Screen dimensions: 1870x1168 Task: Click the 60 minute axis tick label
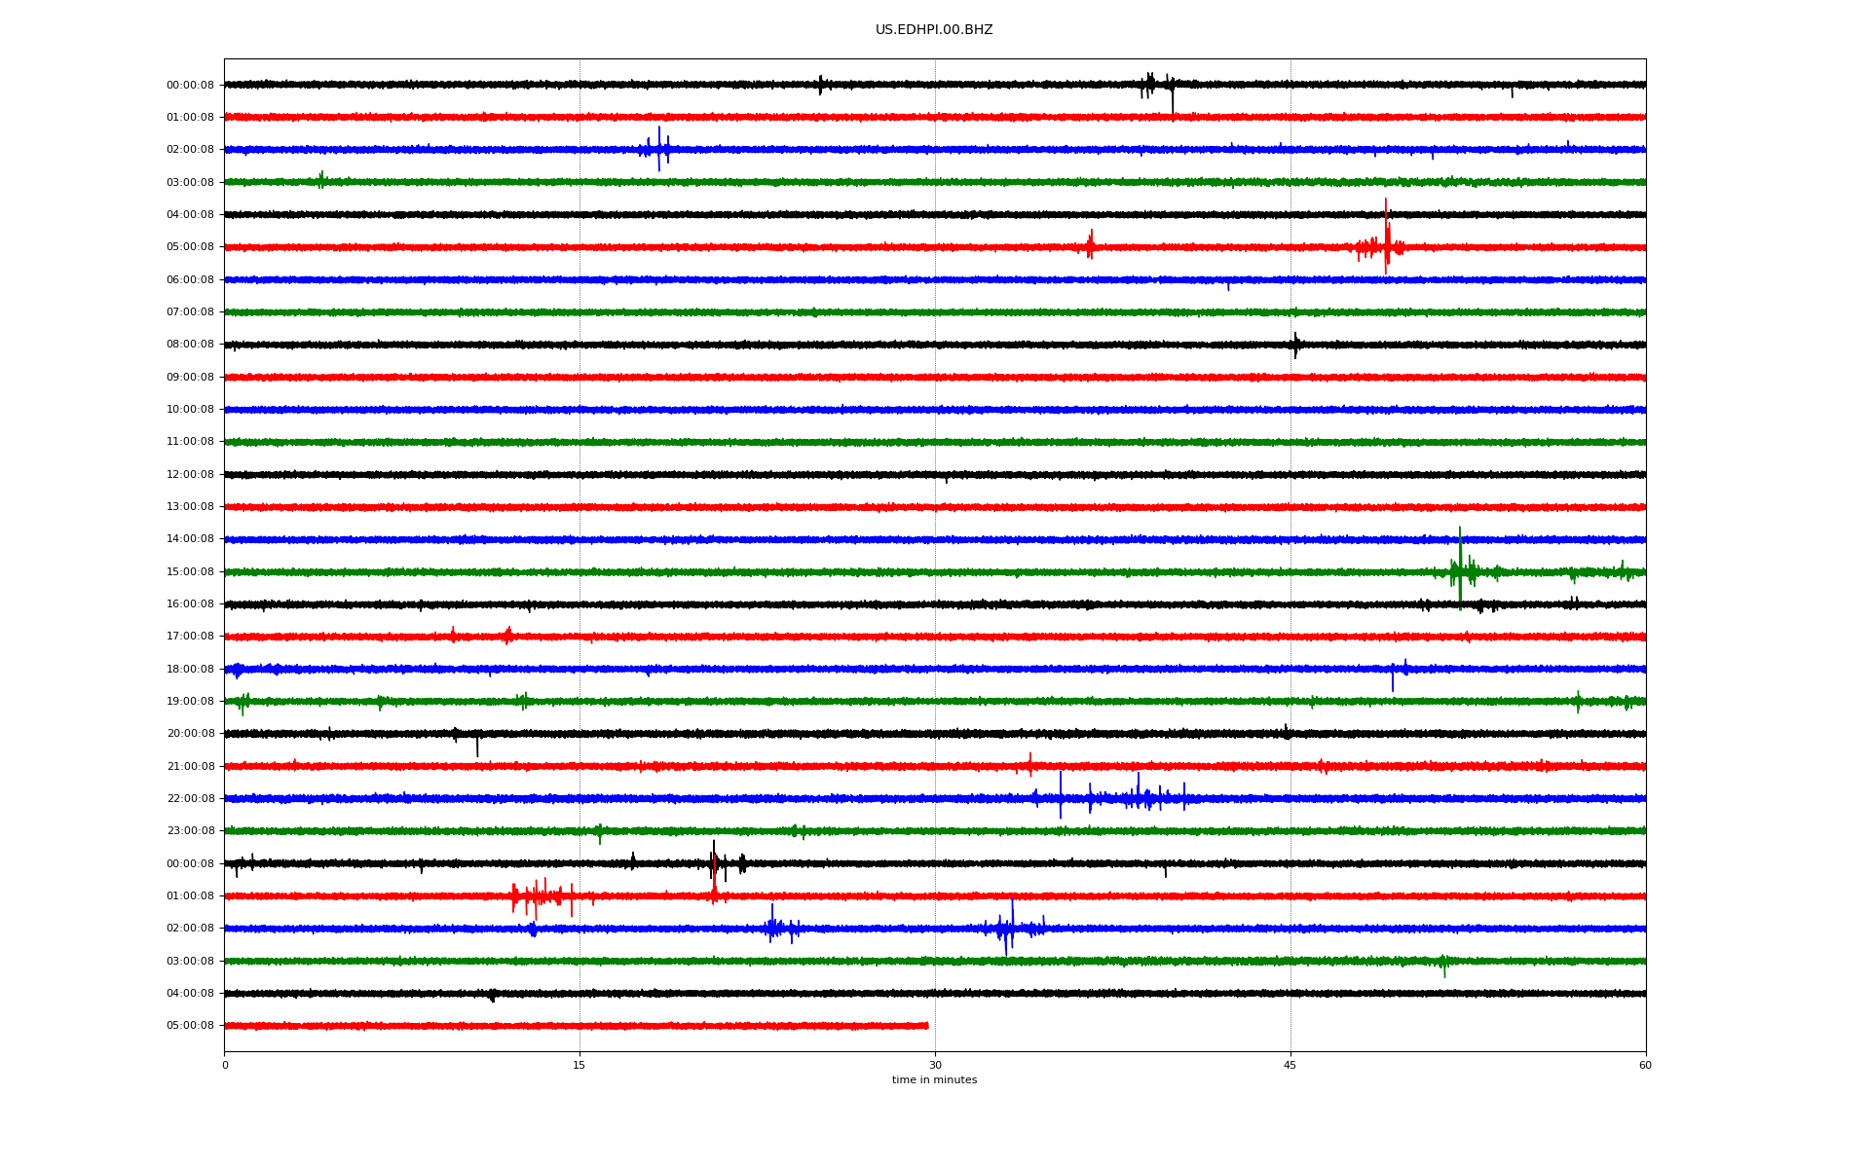1645,1065
